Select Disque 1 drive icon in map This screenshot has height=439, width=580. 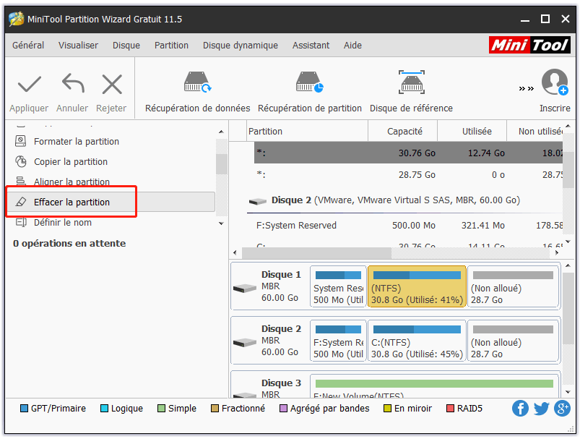click(x=245, y=288)
